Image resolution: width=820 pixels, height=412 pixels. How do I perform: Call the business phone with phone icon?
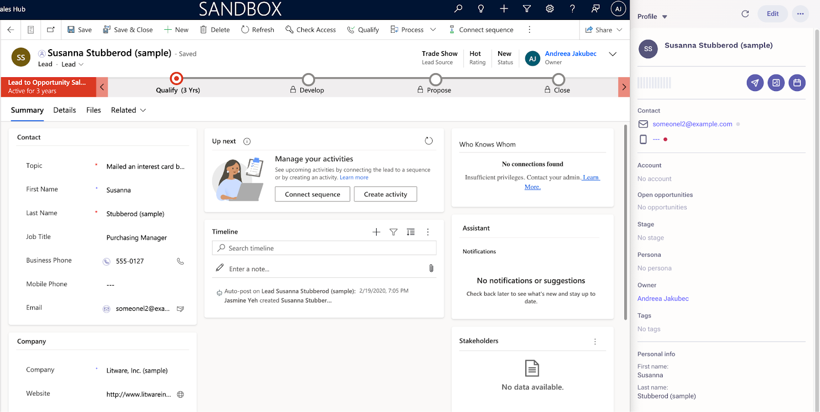180,261
